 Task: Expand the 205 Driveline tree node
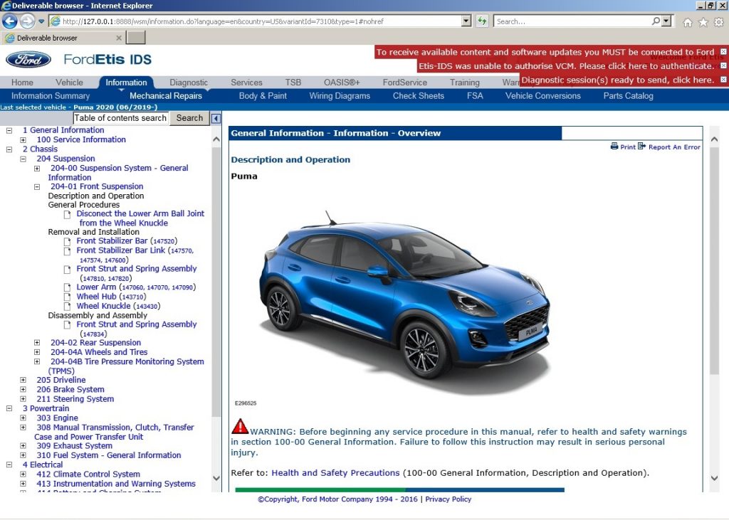(23, 380)
